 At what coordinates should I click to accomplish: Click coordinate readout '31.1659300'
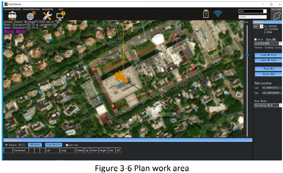tap(270, 26)
